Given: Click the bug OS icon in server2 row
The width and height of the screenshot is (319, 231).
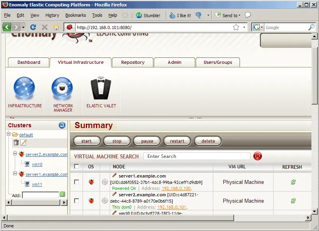Looking at the screenshot, I should (91, 201).
